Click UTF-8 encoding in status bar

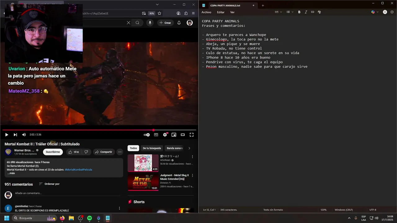click(373, 210)
